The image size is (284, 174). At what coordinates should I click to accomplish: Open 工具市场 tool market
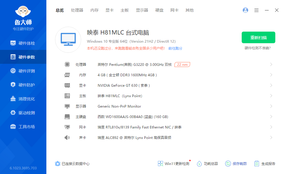point(23,127)
